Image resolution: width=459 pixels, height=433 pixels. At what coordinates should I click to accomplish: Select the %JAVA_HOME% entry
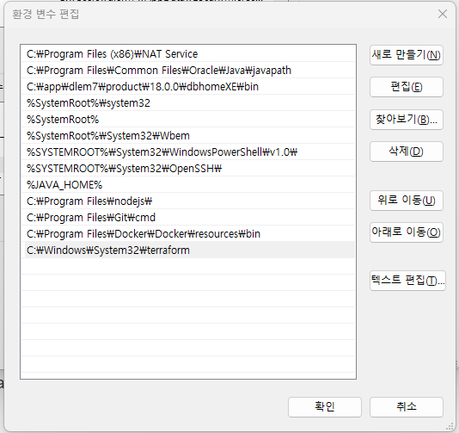pos(188,185)
